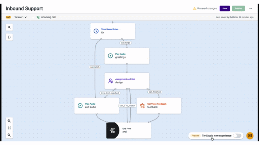
Task: Select the Time Based Rules tbr node
Action: pos(113,31)
